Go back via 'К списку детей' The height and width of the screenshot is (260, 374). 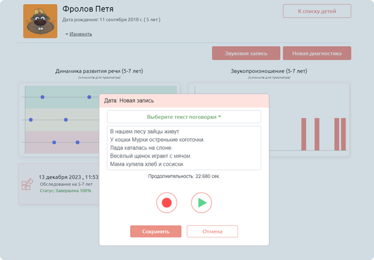point(317,11)
